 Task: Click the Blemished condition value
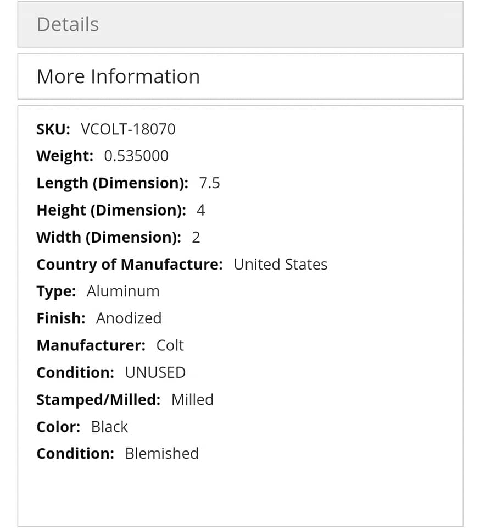(161, 453)
